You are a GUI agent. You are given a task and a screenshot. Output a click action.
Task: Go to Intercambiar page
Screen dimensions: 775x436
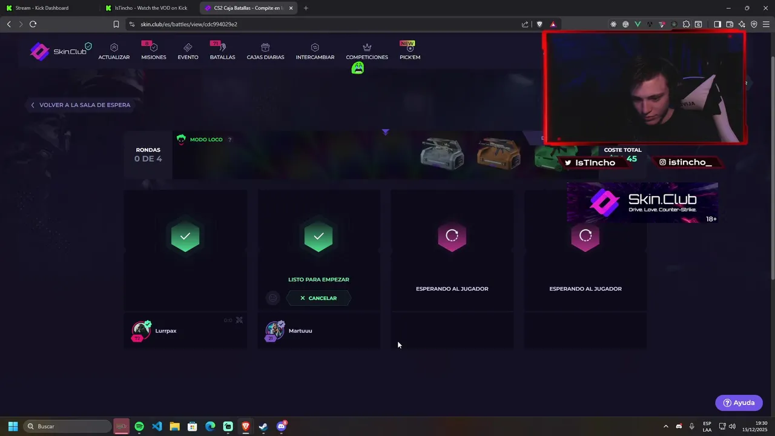315,51
